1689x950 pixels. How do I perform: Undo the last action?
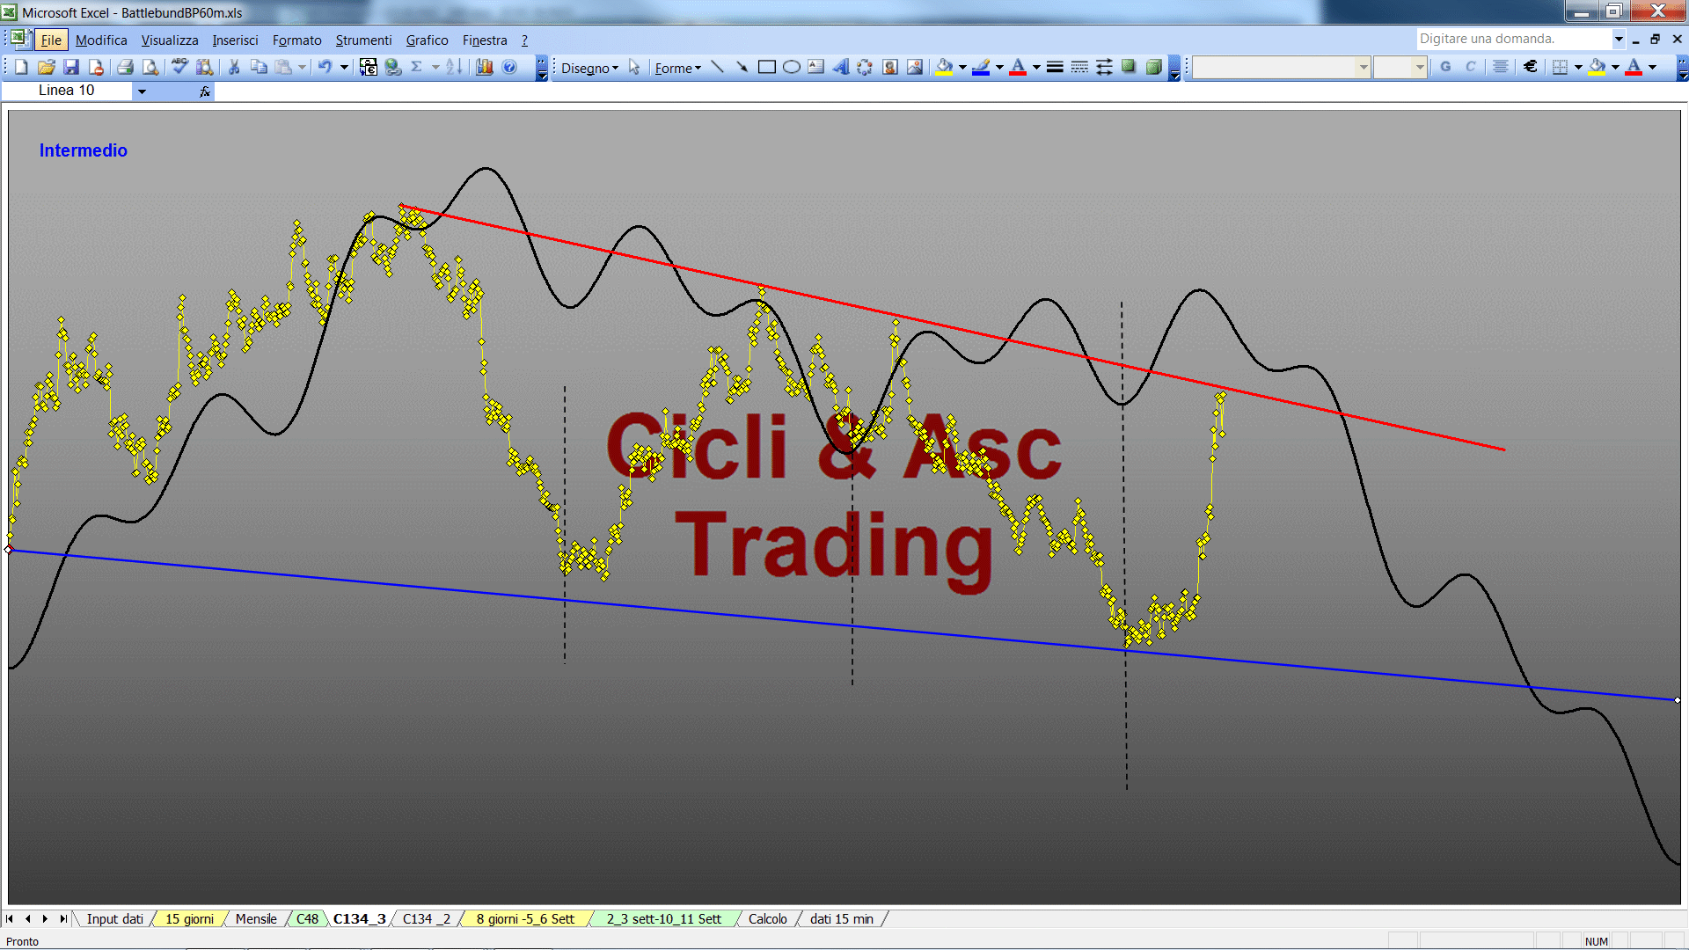coord(325,67)
